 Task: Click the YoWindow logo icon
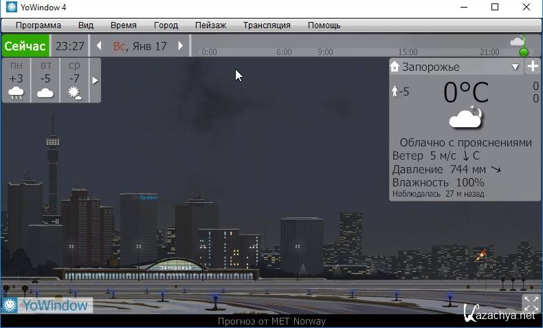click(x=10, y=305)
